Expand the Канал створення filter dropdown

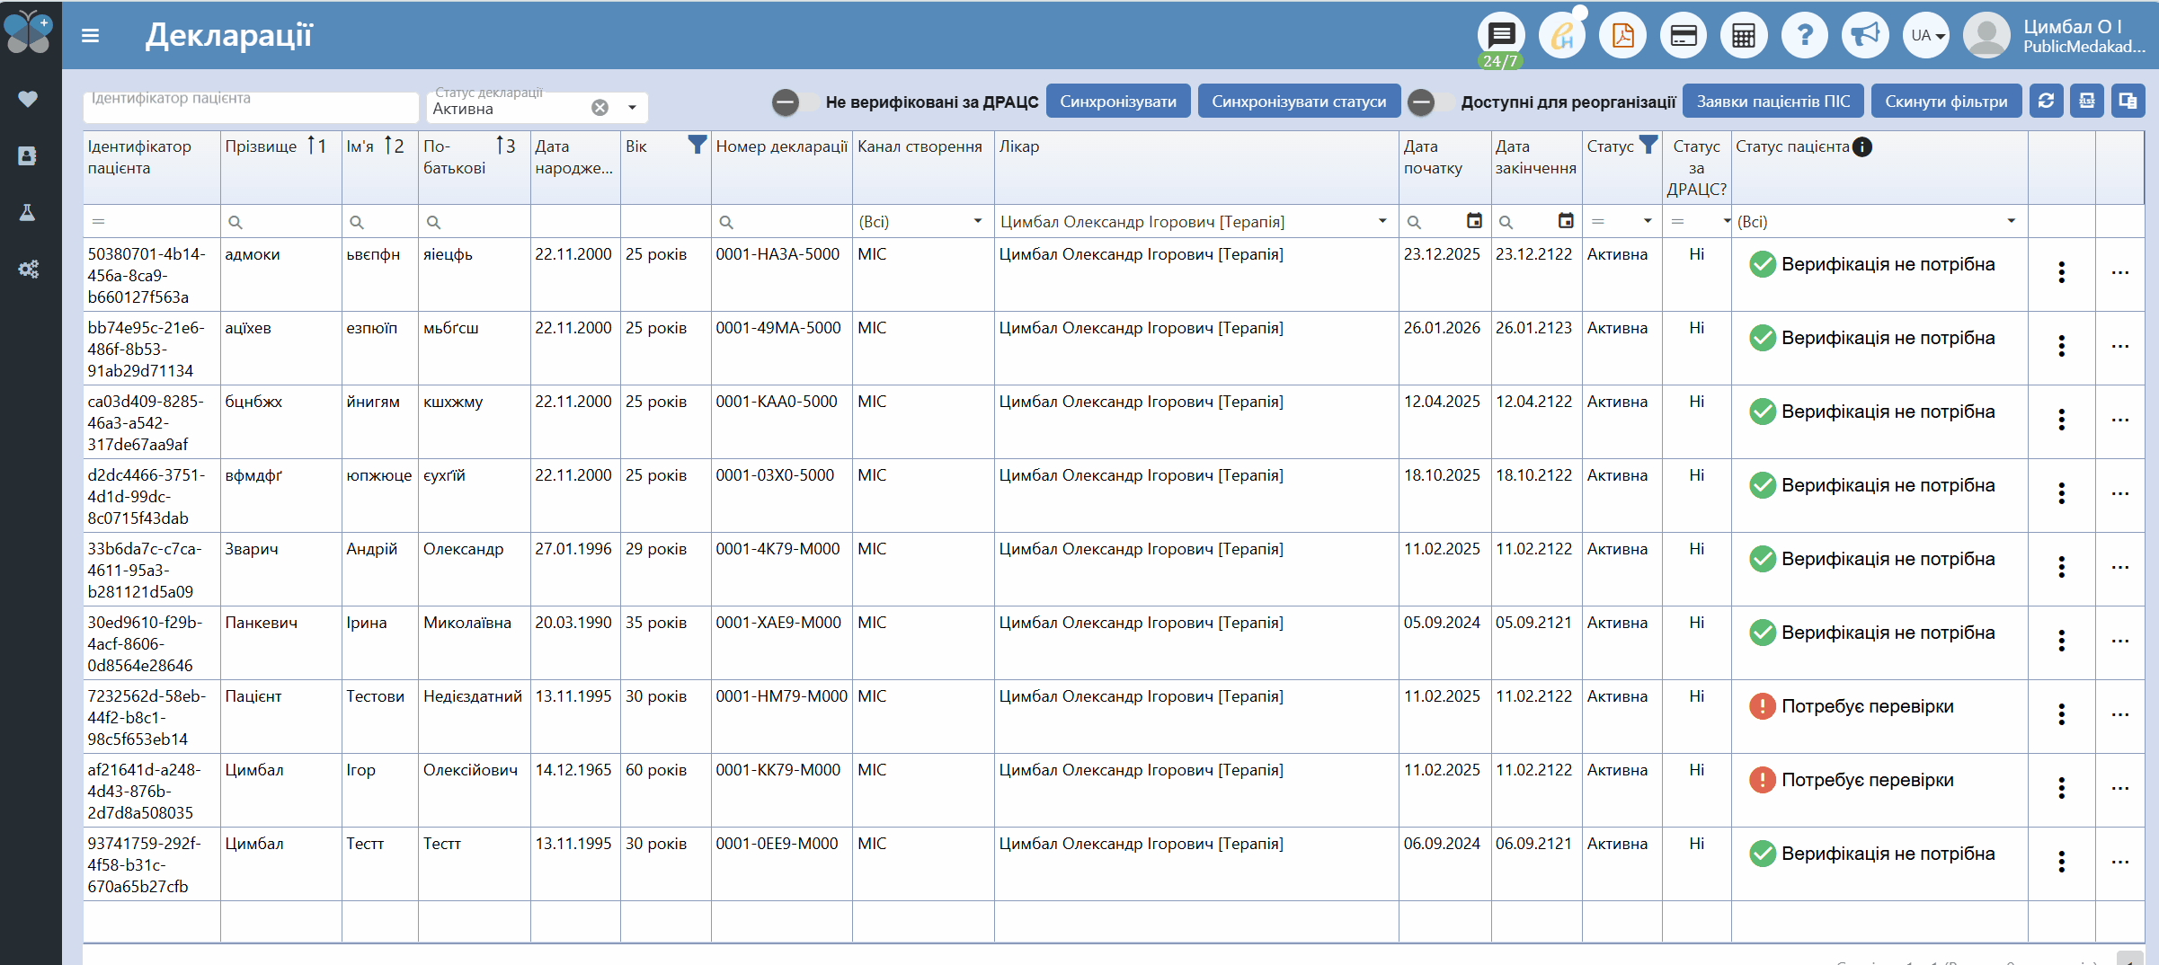(978, 221)
